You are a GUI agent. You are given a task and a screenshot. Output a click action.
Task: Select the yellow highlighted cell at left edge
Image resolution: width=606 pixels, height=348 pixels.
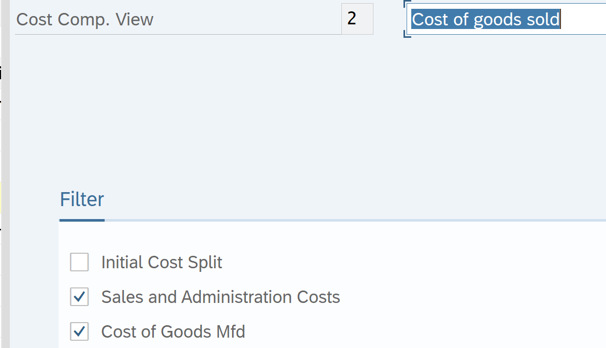pyautogui.click(x=1, y=197)
